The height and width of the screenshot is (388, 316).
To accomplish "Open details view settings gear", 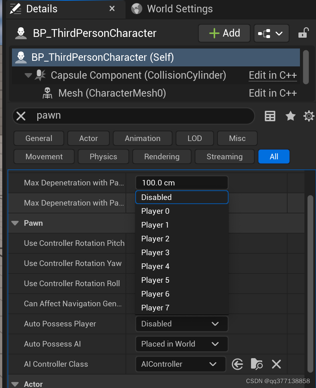I will (309, 116).
